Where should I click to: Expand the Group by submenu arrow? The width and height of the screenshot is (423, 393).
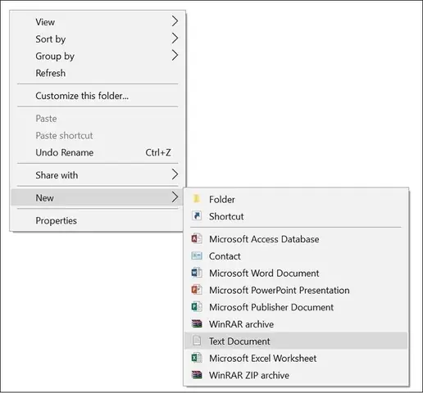[x=175, y=56]
